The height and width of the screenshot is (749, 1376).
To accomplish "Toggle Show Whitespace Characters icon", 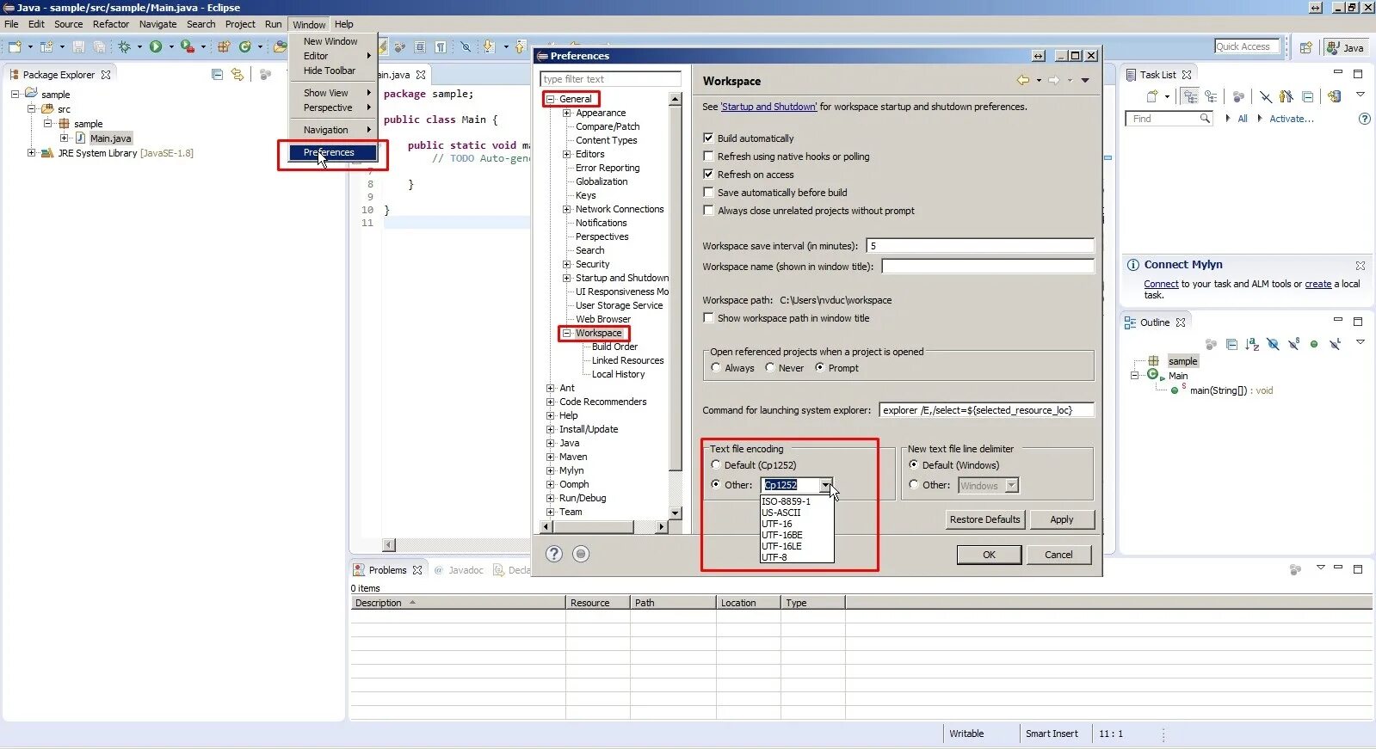I will pyautogui.click(x=441, y=46).
